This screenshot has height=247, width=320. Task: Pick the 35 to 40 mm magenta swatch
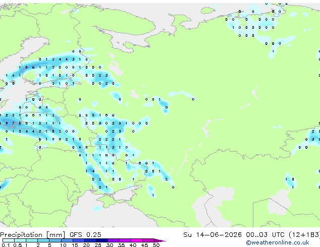125,240
